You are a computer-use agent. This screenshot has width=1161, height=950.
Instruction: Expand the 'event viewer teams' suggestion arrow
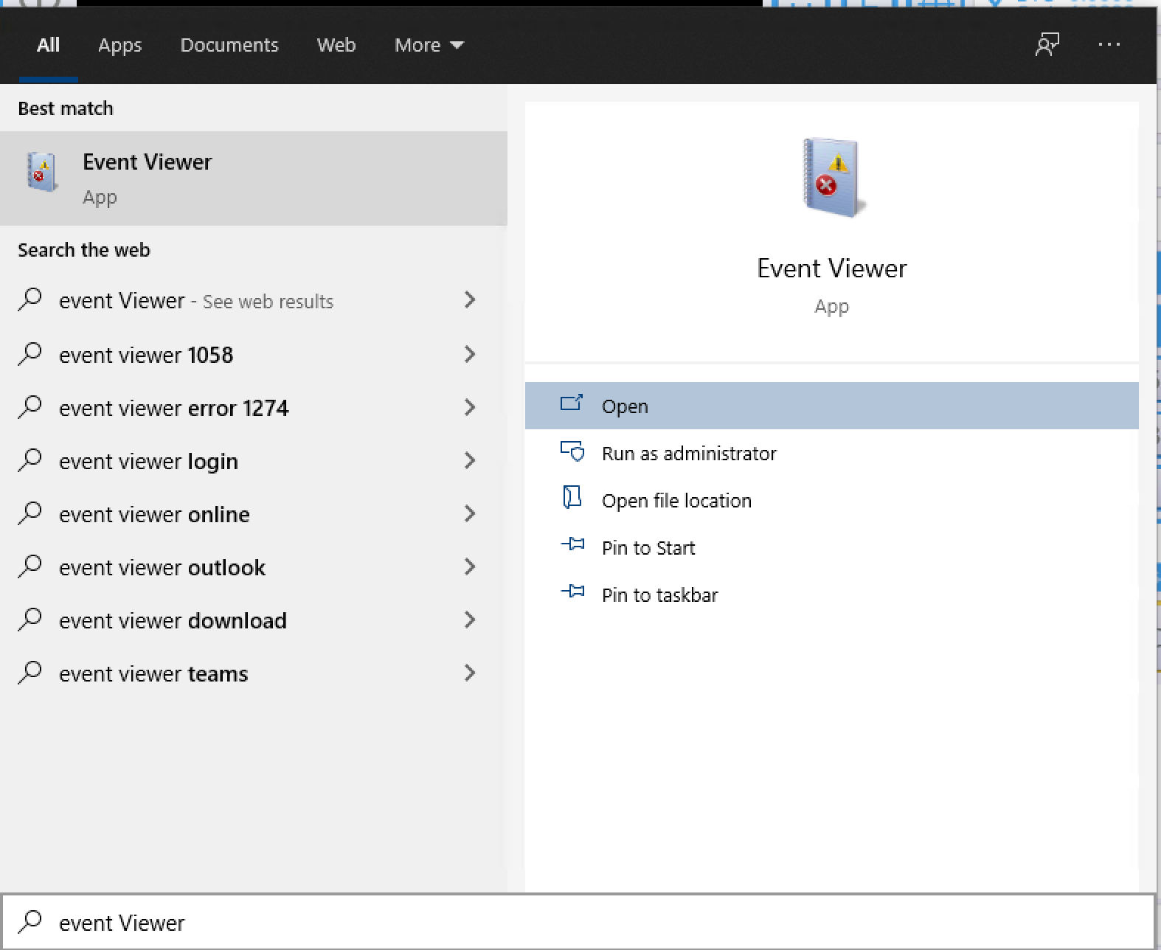click(470, 673)
